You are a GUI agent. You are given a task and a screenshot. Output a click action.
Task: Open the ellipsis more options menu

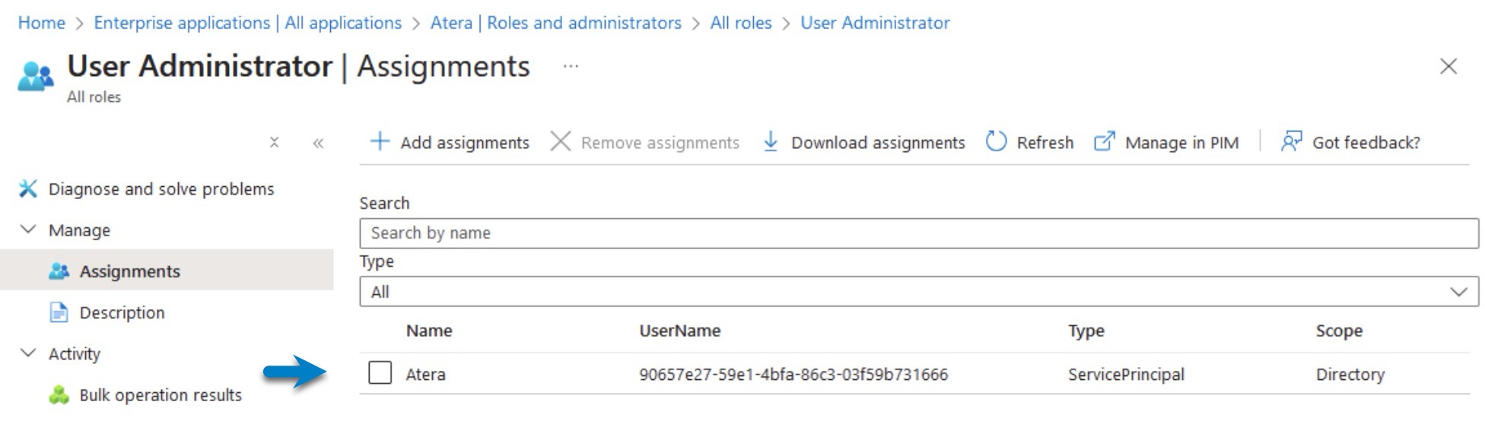coord(571,66)
